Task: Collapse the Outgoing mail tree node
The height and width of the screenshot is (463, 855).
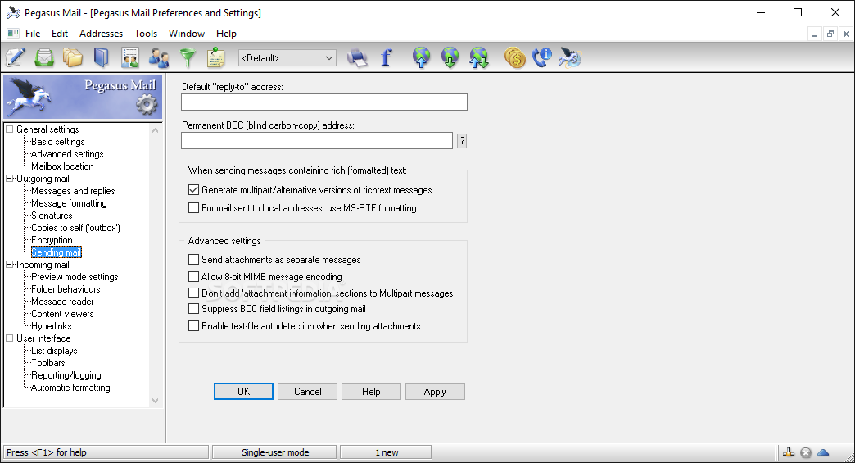Action: click(9, 178)
